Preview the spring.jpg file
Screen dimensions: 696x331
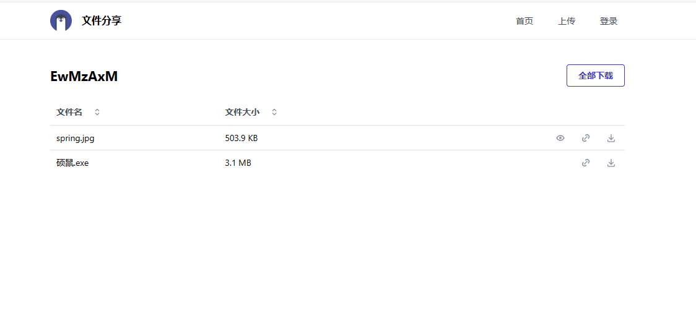560,138
